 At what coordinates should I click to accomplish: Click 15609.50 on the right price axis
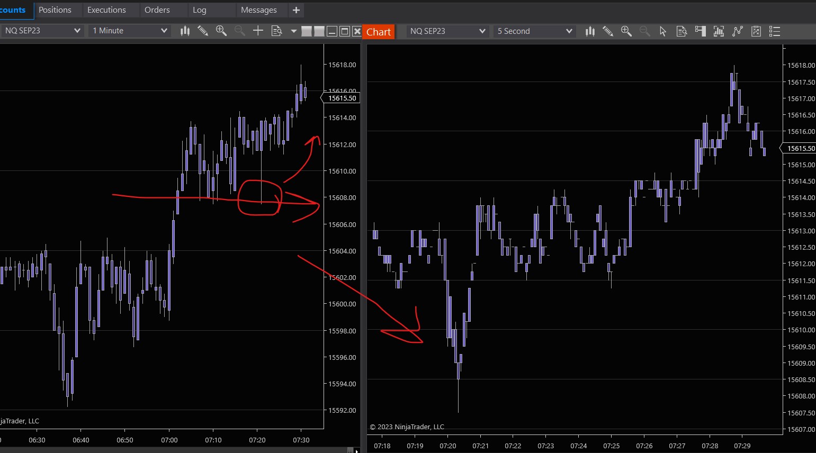(x=801, y=347)
